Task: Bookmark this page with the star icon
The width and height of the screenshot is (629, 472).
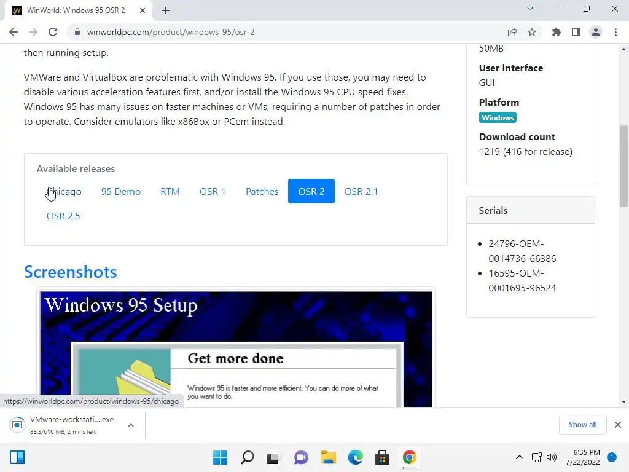Action: coord(532,32)
